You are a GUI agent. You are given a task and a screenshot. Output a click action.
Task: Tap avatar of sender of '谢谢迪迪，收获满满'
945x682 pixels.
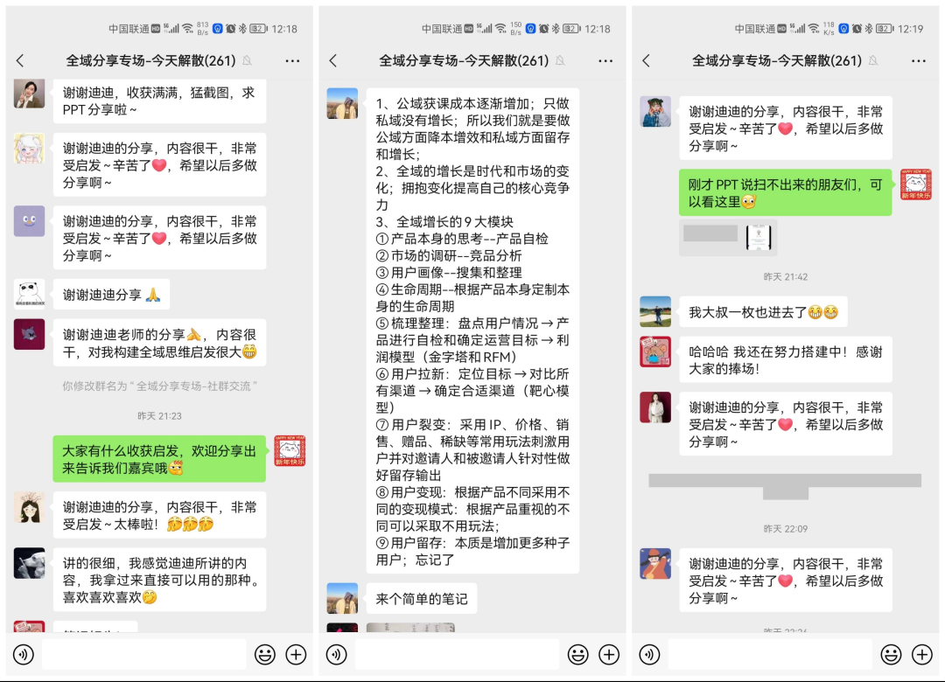(29, 94)
